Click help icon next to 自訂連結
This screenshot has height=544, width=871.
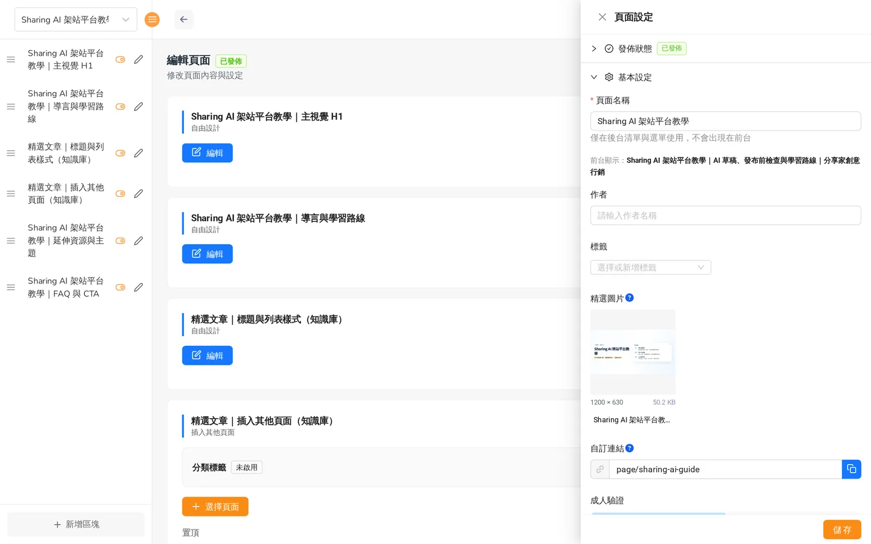[629, 448]
